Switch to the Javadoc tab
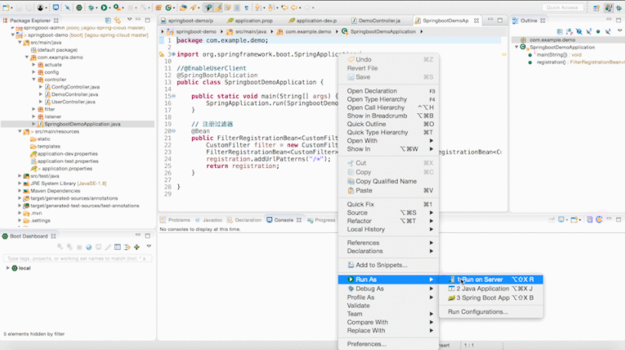The height and width of the screenshot is (350, 625). click(209, 220)
